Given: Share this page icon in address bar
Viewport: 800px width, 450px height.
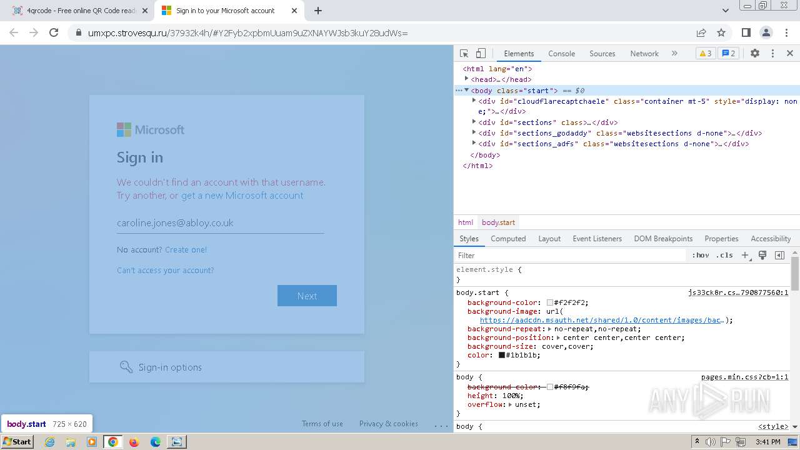Looking at the screenshot, I should (x=701, y=32).
